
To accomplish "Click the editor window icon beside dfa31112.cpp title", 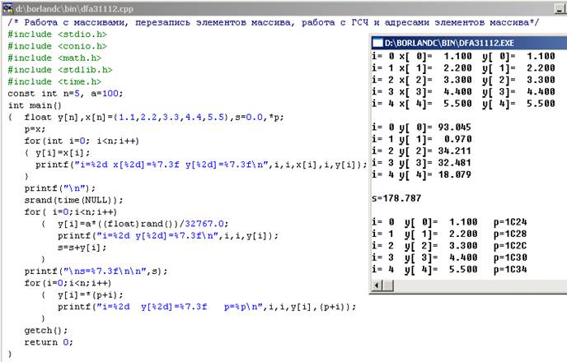I will [7, 8].
